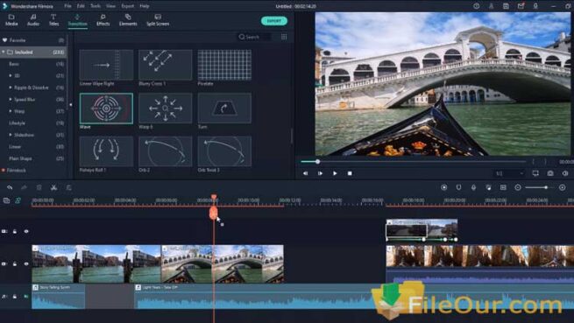
Task: Click the Favorite heart icon
Action: click(x=4, y=40)
